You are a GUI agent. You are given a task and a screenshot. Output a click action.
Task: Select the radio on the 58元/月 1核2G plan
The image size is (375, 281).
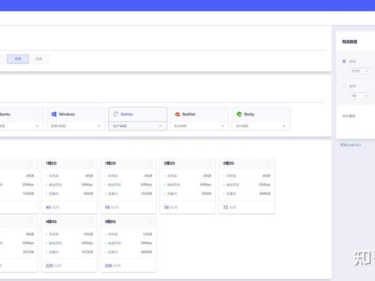point(150,163)
